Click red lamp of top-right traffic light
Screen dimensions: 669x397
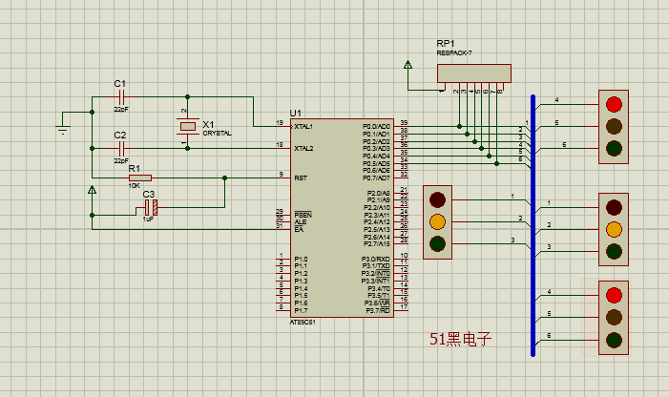point(614,104)
